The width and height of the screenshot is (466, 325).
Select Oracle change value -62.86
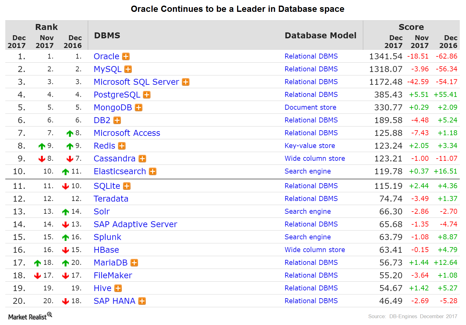447,56
